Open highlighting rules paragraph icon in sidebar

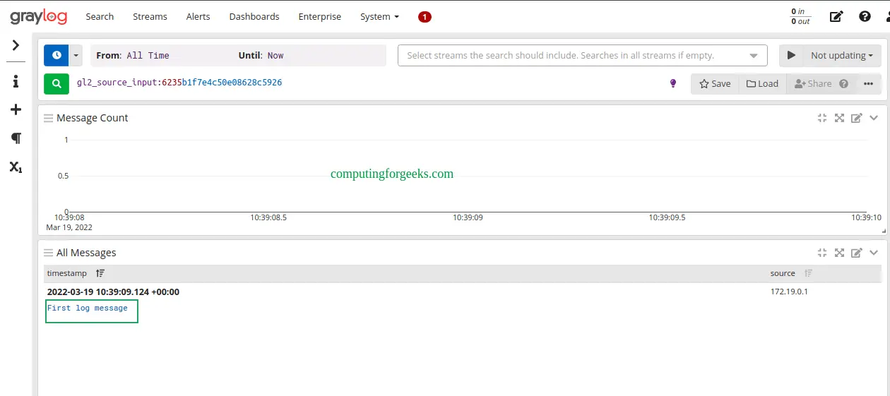[x=16, y=138]
